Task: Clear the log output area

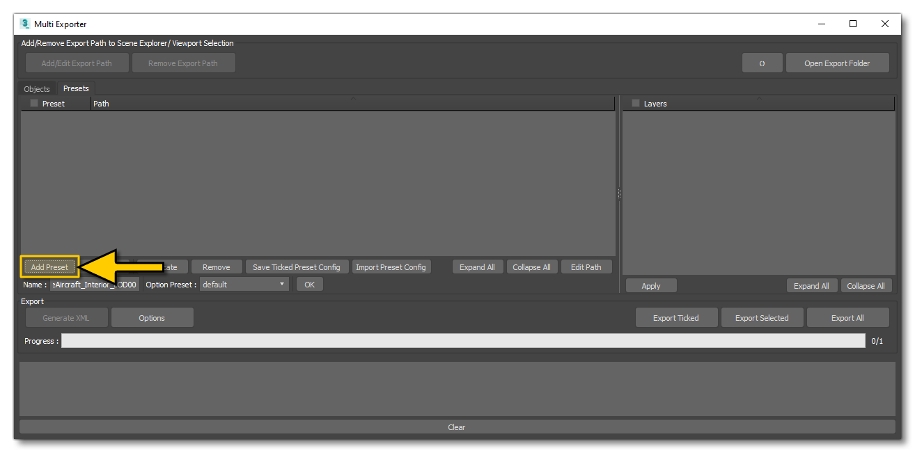Action: point(456,427)
